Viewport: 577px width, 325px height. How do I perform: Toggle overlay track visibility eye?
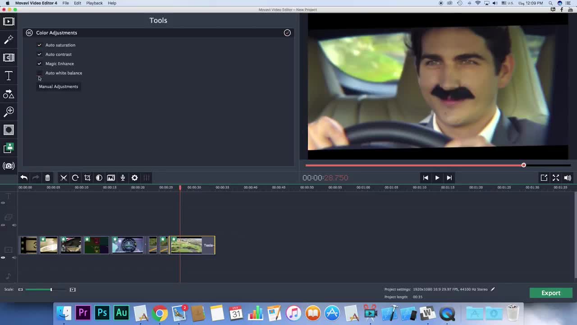coord(3,225)
